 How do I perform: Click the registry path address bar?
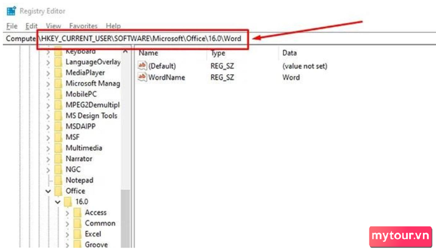click(x=220, y=39)
